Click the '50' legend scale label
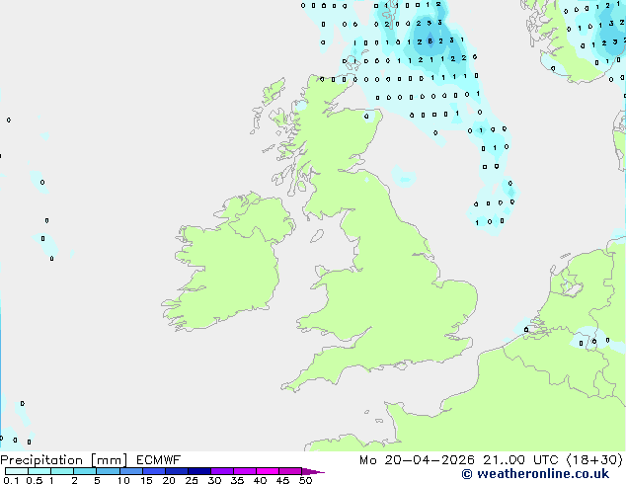The image size is (626, 484). (x=305, y=480)
